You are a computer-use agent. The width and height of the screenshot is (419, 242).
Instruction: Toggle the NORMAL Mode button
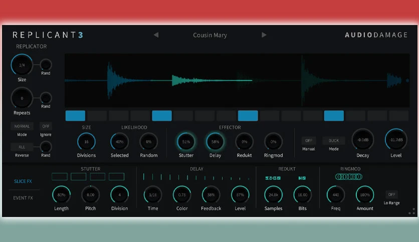[22, 126]
